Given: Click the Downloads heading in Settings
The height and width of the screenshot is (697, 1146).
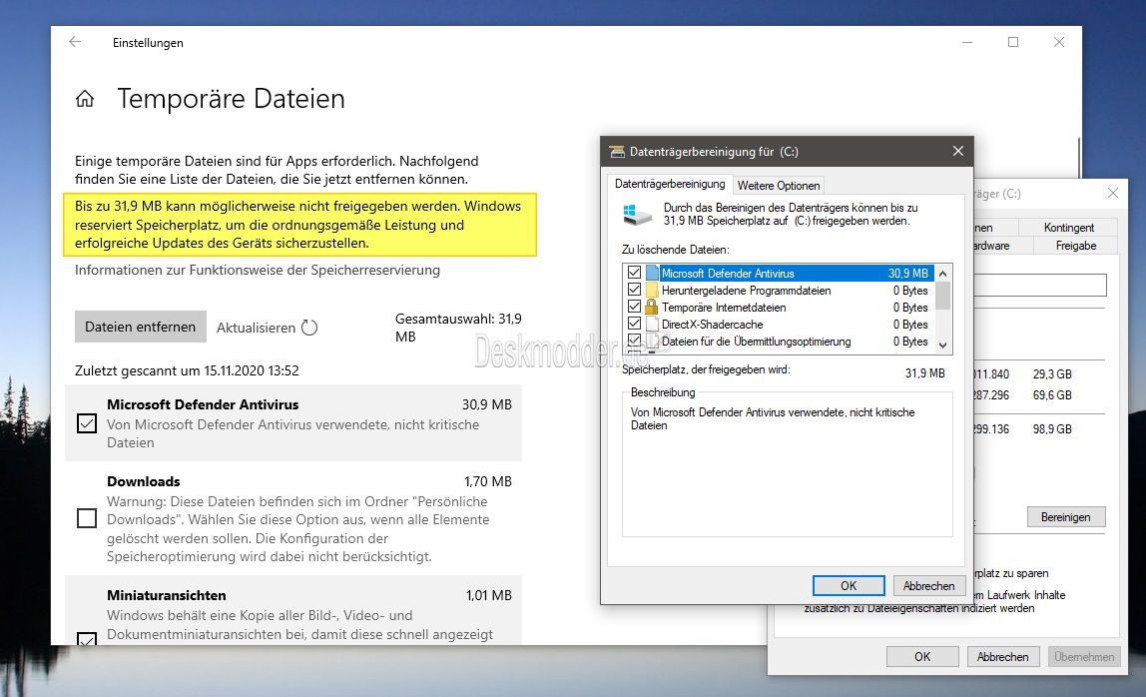Looking at the screenshot, I should click(144, 481).
